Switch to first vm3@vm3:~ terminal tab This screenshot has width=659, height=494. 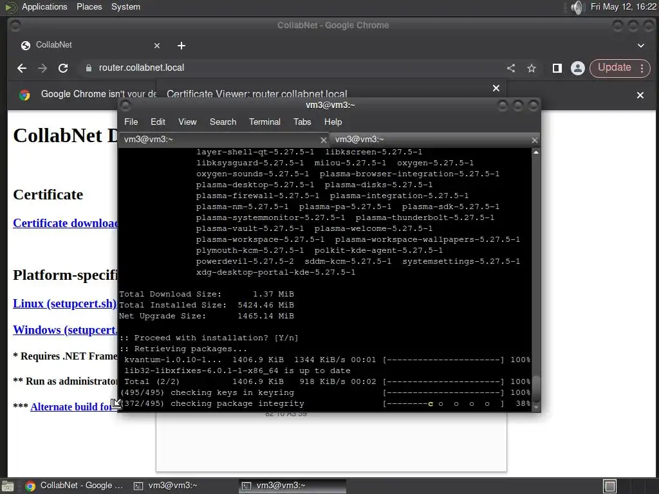(x=223, y=140)
